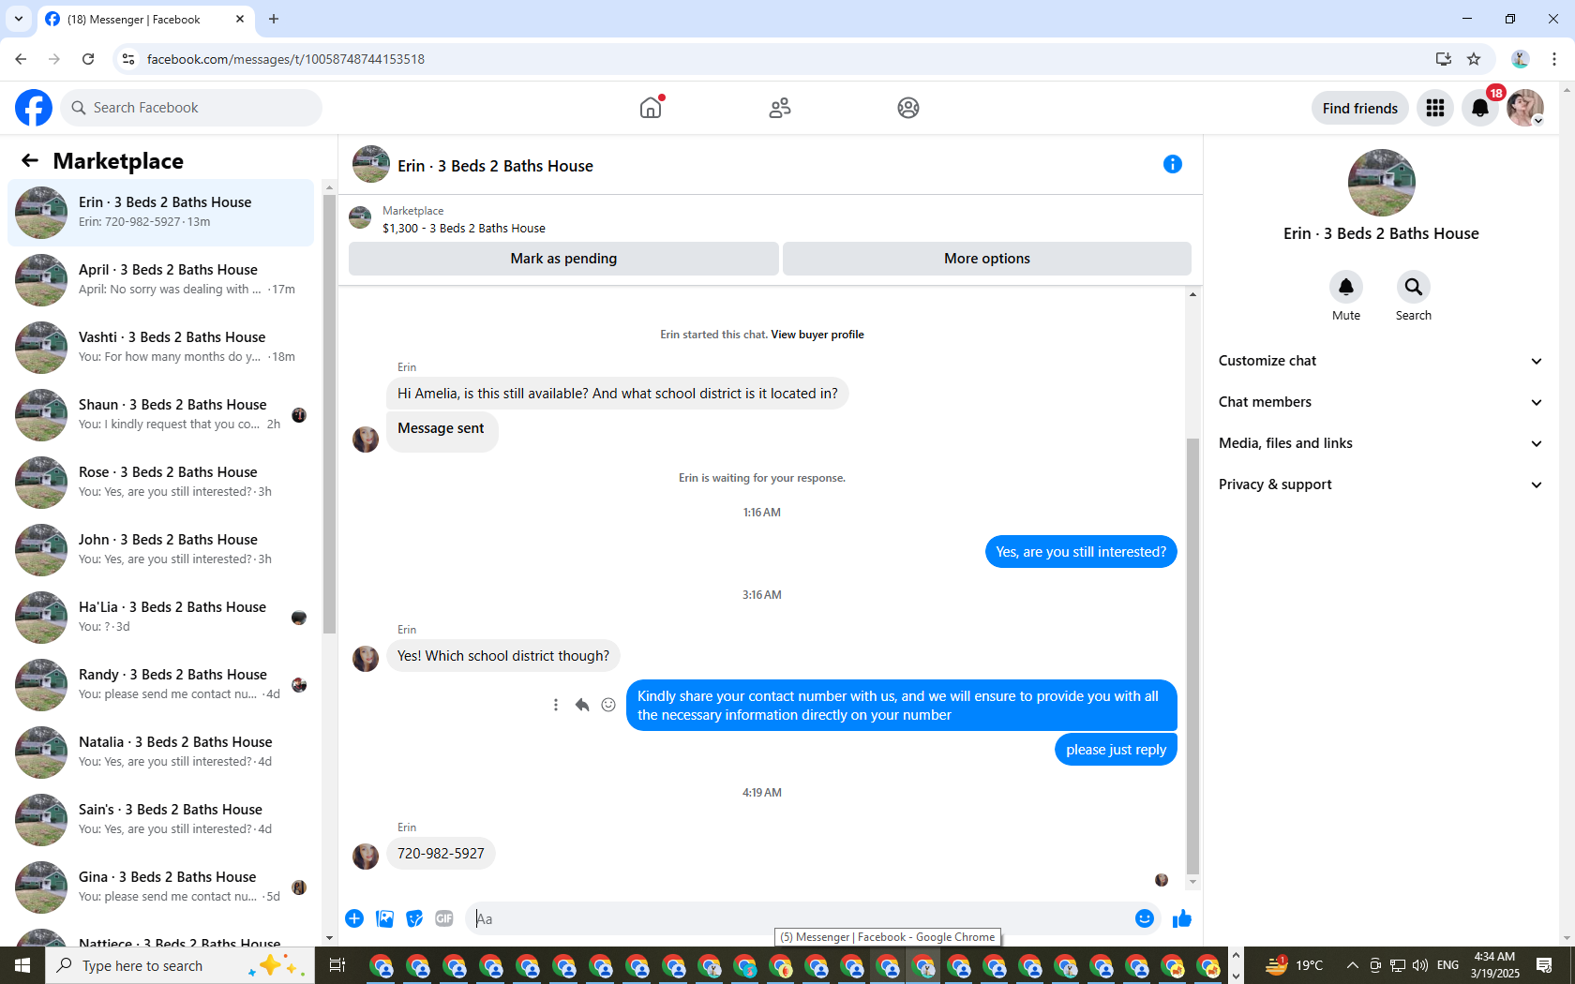
Task: Open more options for the Kindly share message
Action: [x=556, y=705]
